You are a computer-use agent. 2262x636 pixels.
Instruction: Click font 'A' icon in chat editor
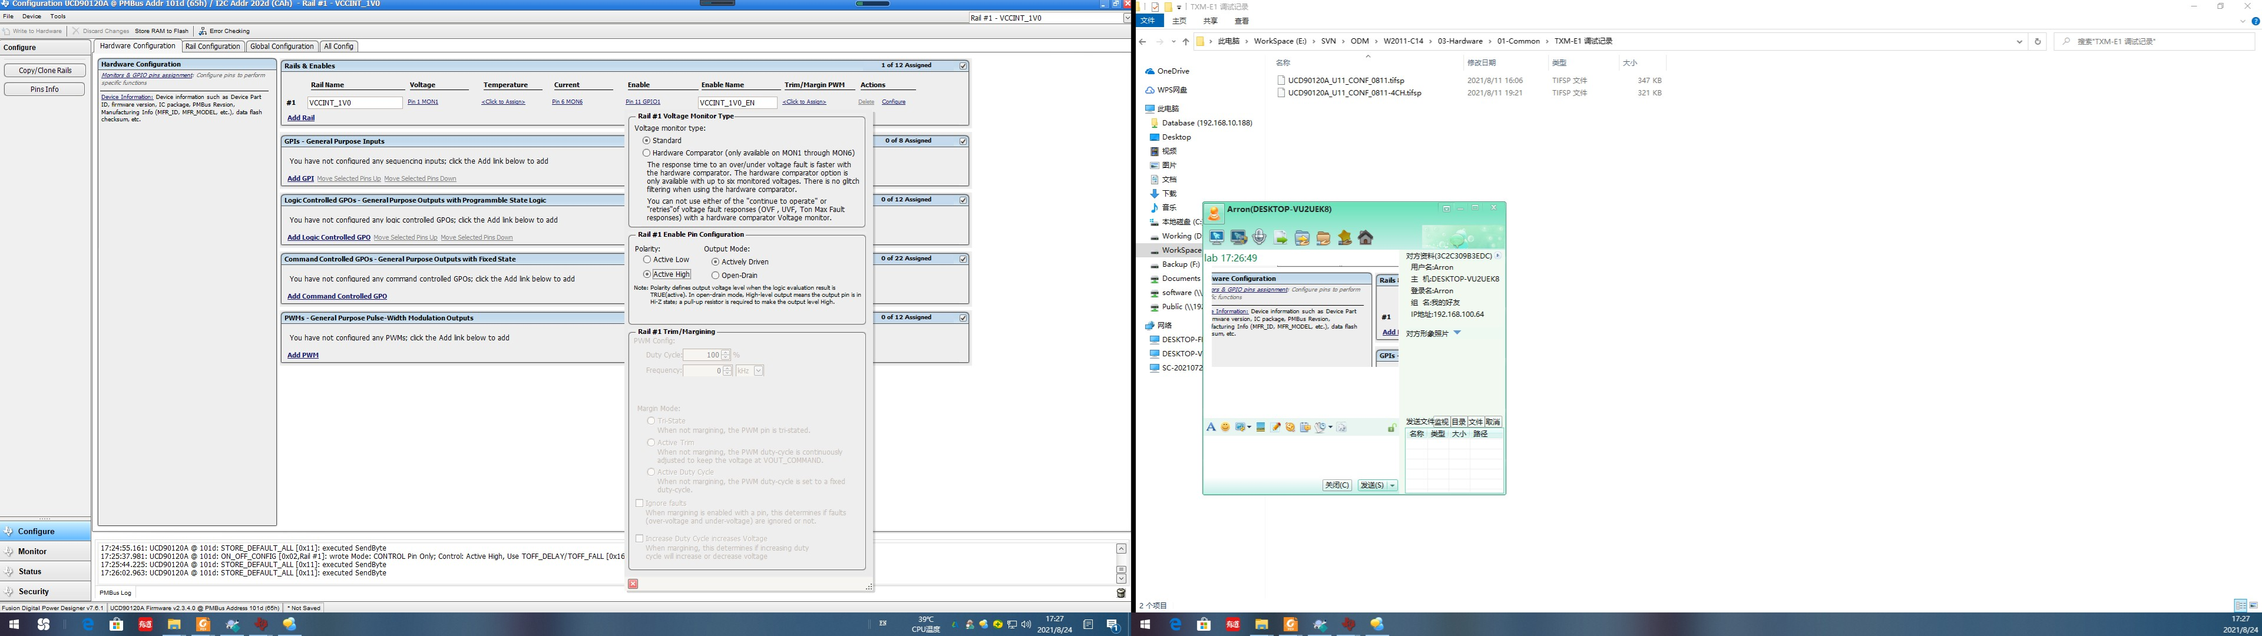(x=1211, y=427)
